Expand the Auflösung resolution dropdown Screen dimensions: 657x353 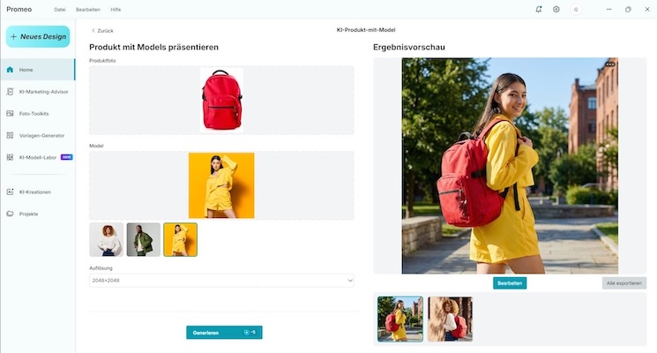click(x=221, y=281)
